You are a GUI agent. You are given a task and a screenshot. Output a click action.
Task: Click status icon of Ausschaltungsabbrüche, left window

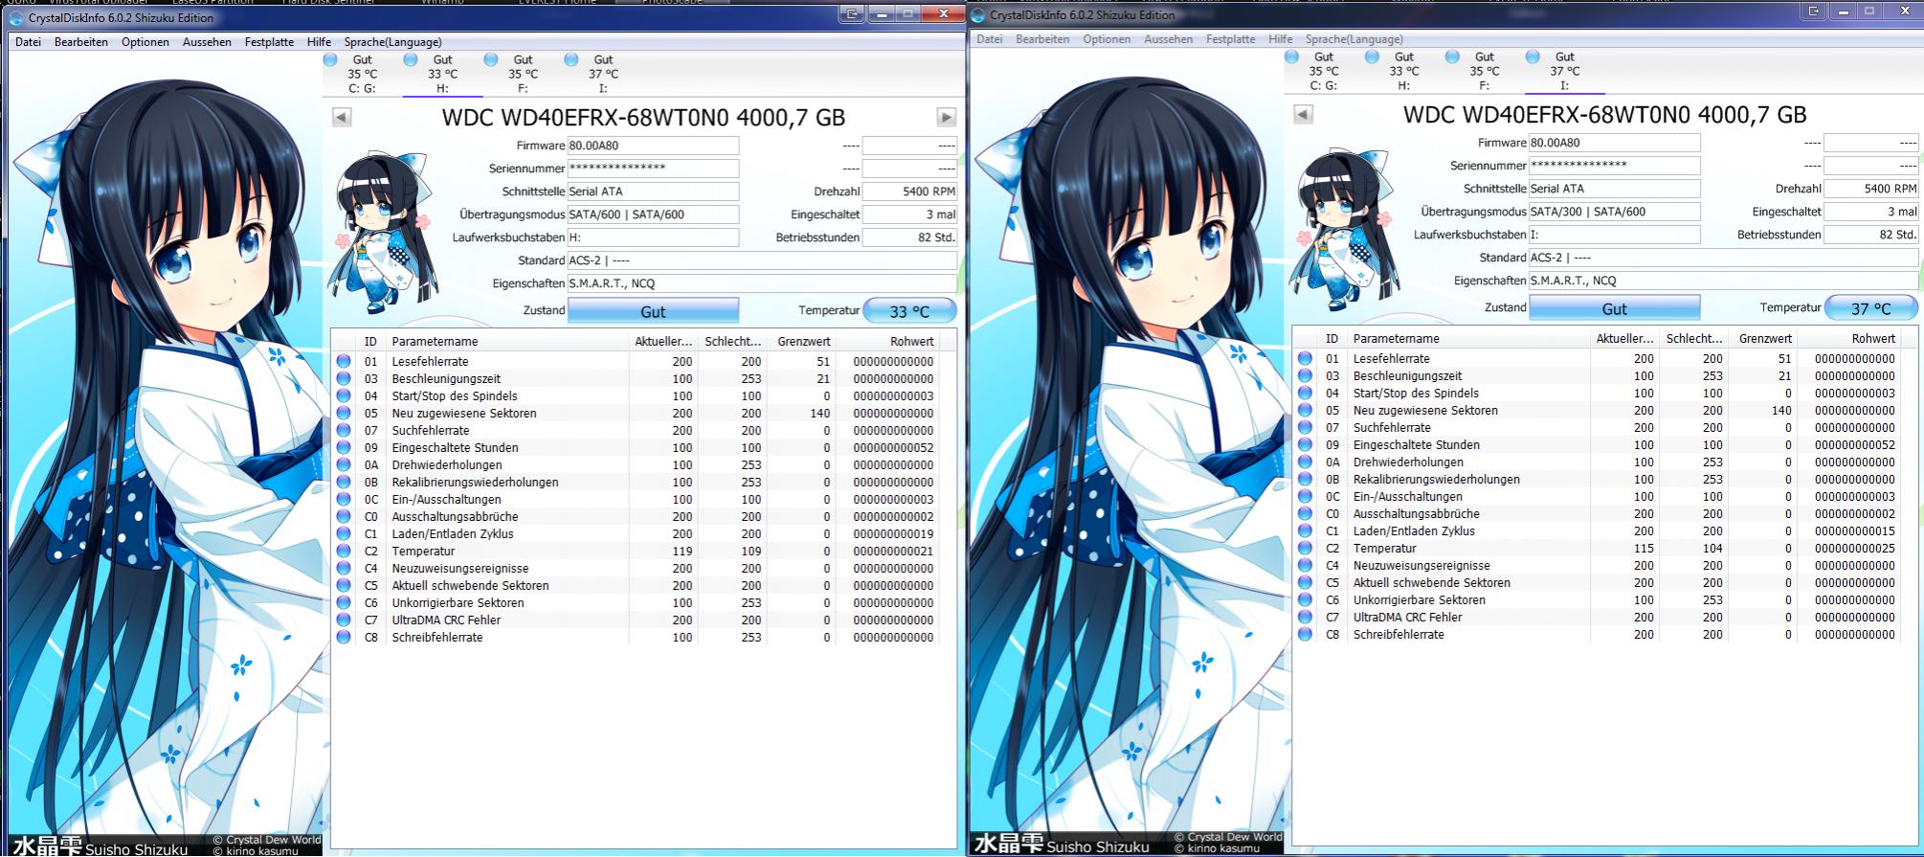pos(344,517)
